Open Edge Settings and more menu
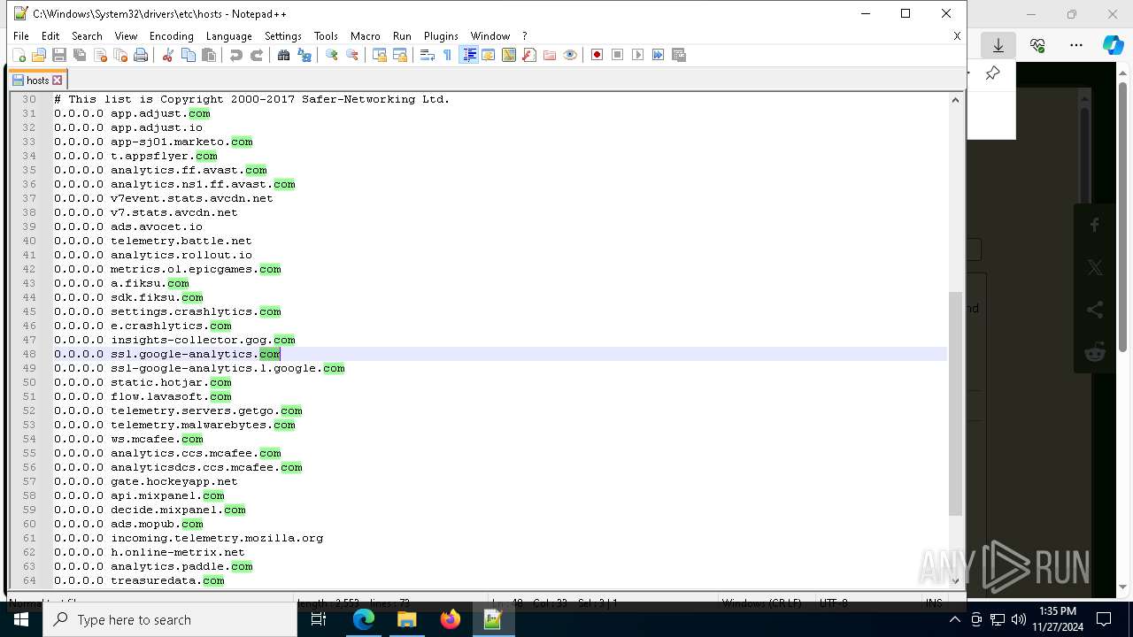The height and width of the screenshot is (637, 1133). click(1076, 45)
